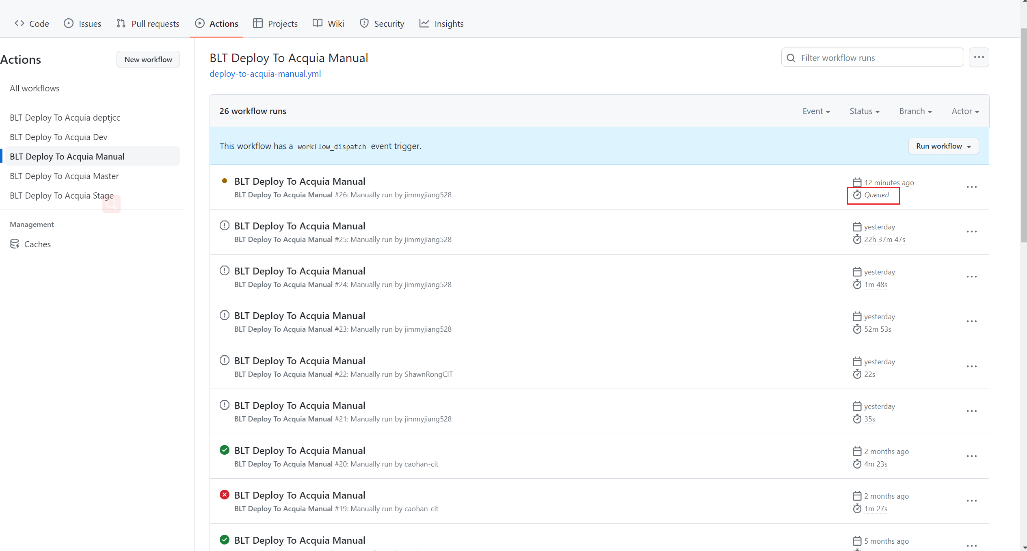Open the Caches management icon

tap(15, 244)
